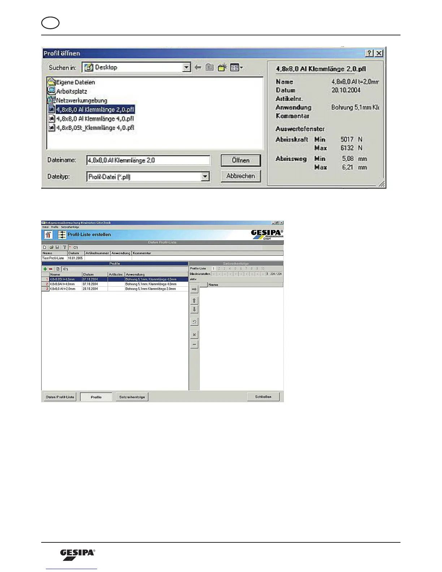The height and width of the screenshot is (572, 442).
Task: Add a profile with green plus icon
Action: tap(45, 269)
